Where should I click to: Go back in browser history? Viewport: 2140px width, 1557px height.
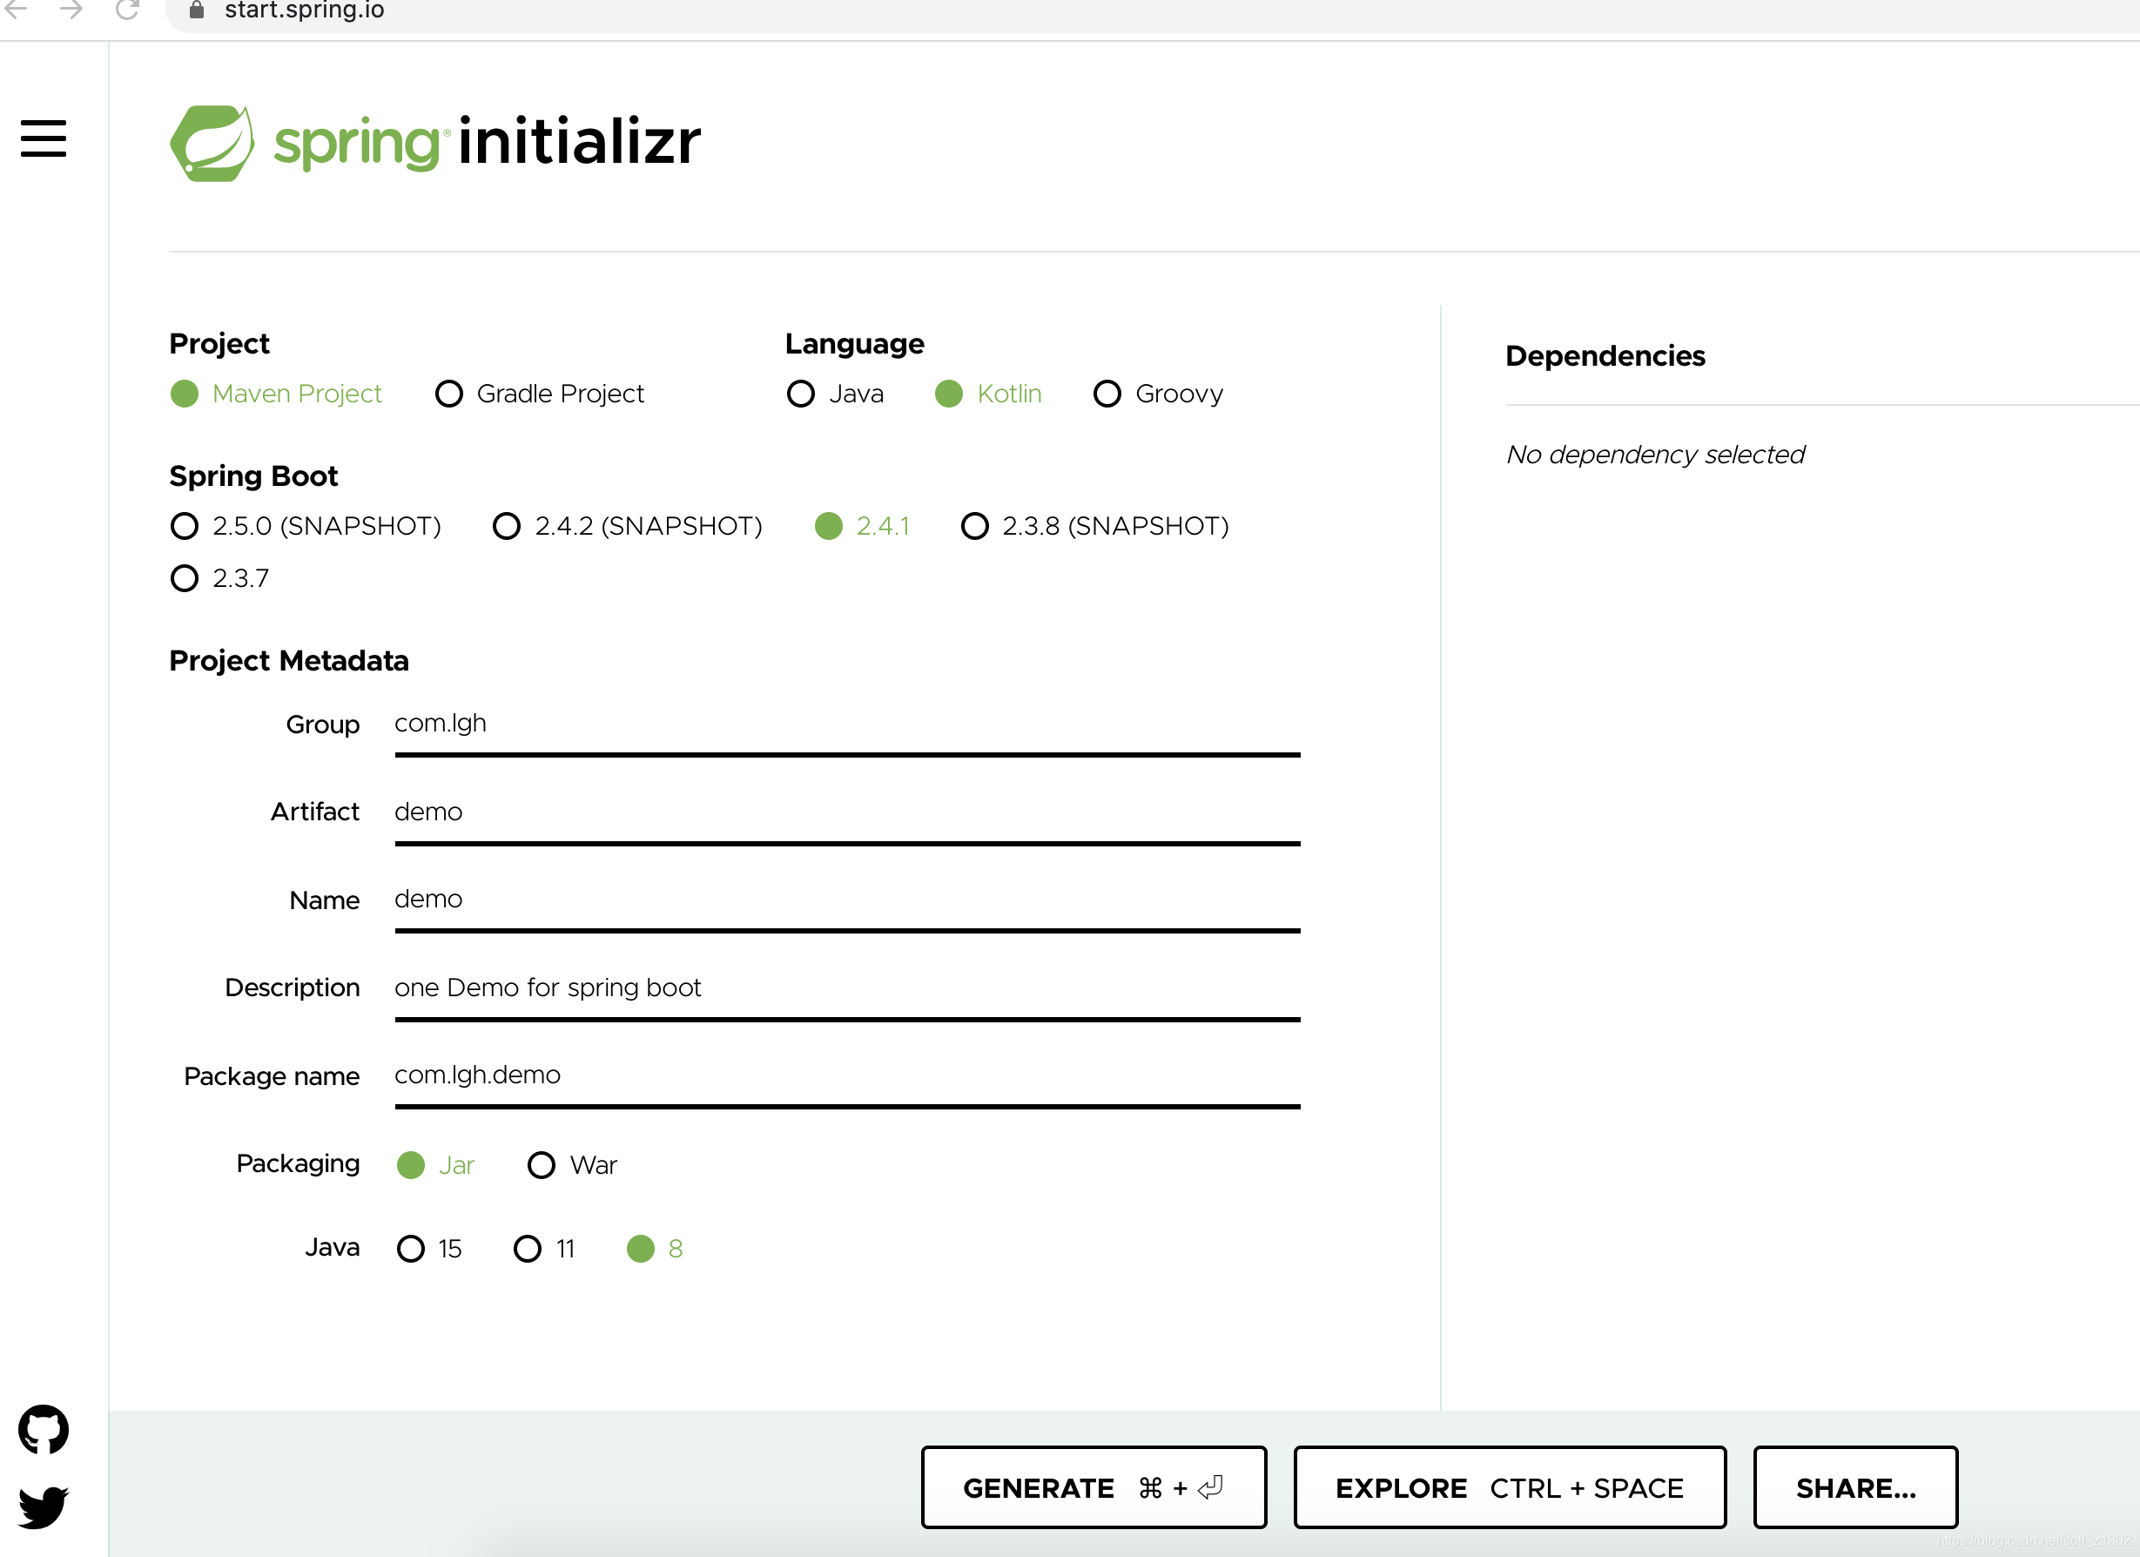tap(17, 10)
